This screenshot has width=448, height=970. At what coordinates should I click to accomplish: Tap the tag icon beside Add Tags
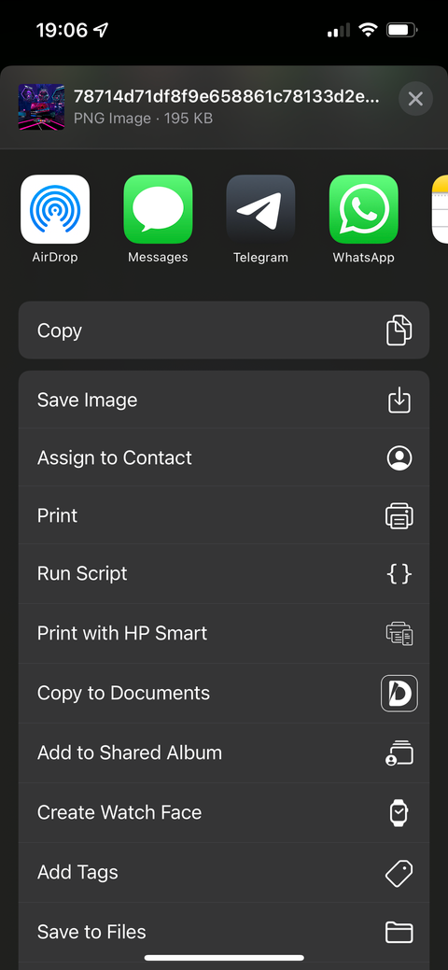click(x=399, y=872)
